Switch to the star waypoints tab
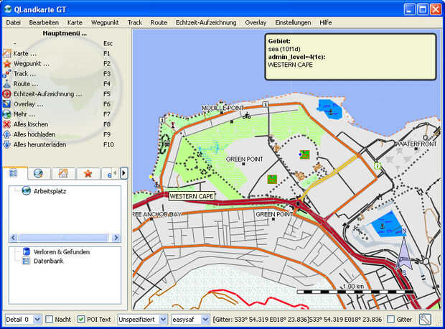 88,173
